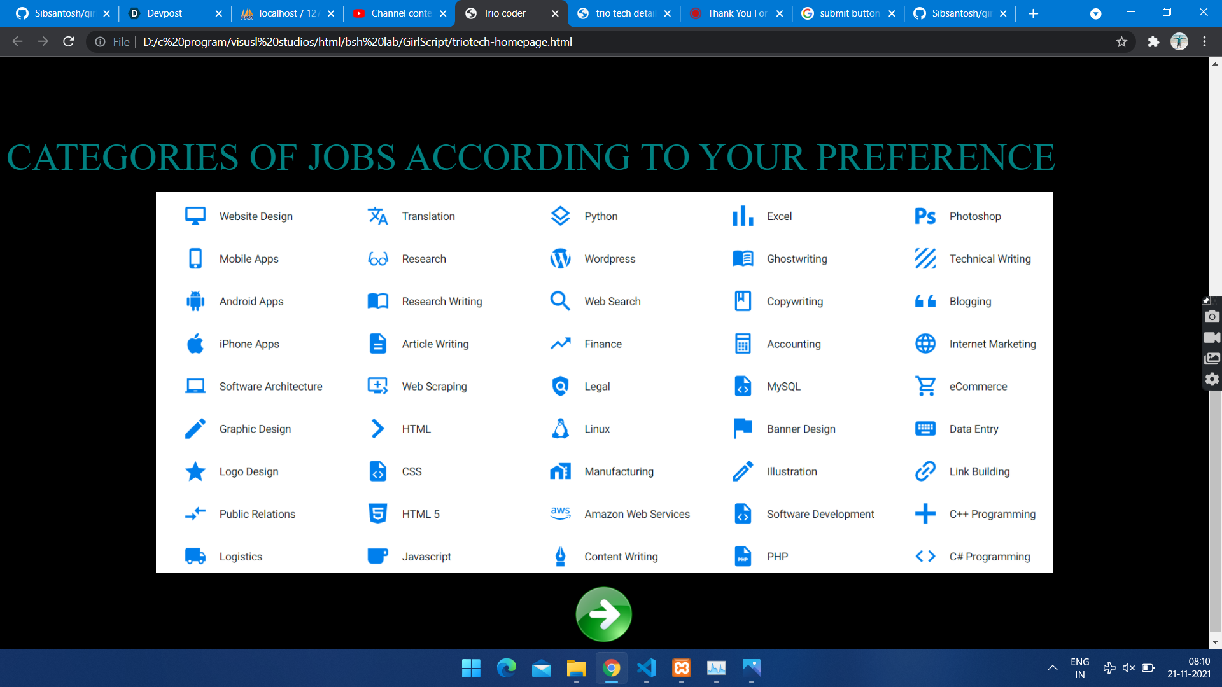Click the AWS logo icon

560,513
